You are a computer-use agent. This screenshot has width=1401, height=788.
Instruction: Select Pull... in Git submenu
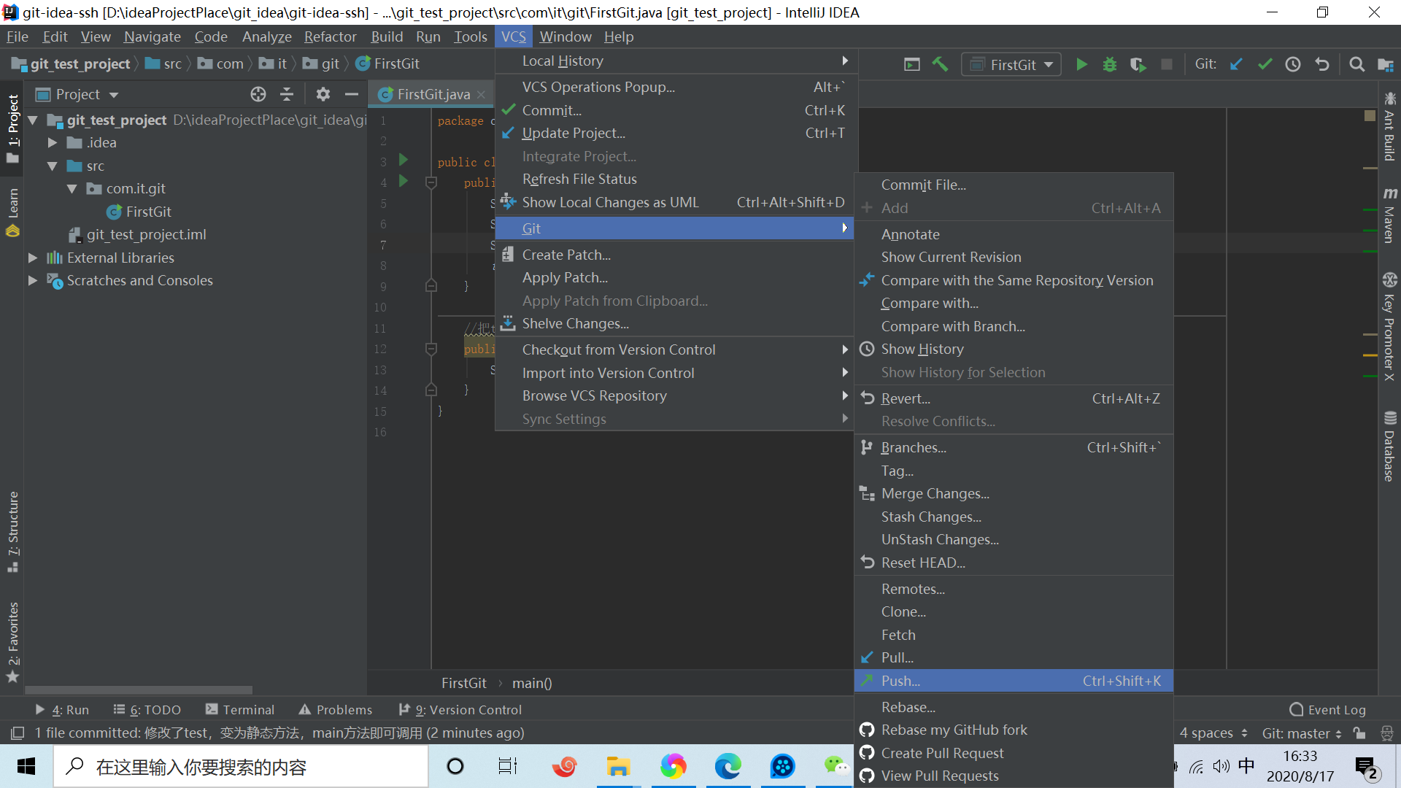pos(1014,657)
